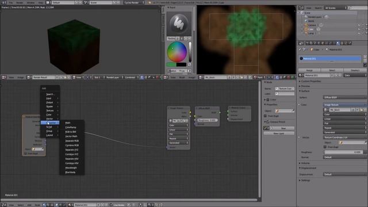Expand Custom Properties panel

pyautogui.click(x=310, y=81)
